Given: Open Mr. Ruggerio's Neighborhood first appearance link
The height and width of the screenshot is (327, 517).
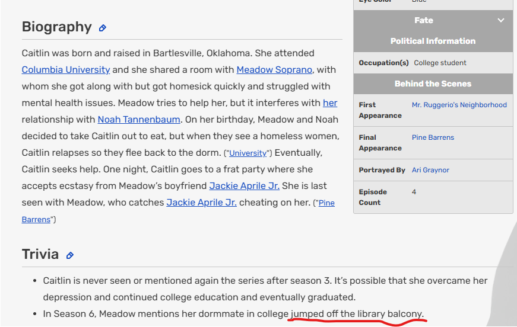Looking at the screenshot, I should pyautogui.click(x=459, y=105).
